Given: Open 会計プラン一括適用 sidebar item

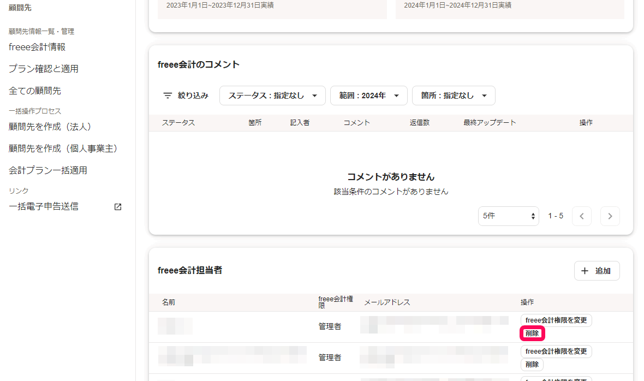Looking at the screenshot, I should tap(48, 170).
